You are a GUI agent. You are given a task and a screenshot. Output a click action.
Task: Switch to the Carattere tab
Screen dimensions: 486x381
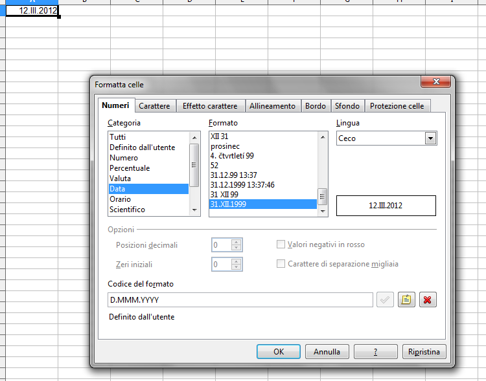(x=154, y=106)
